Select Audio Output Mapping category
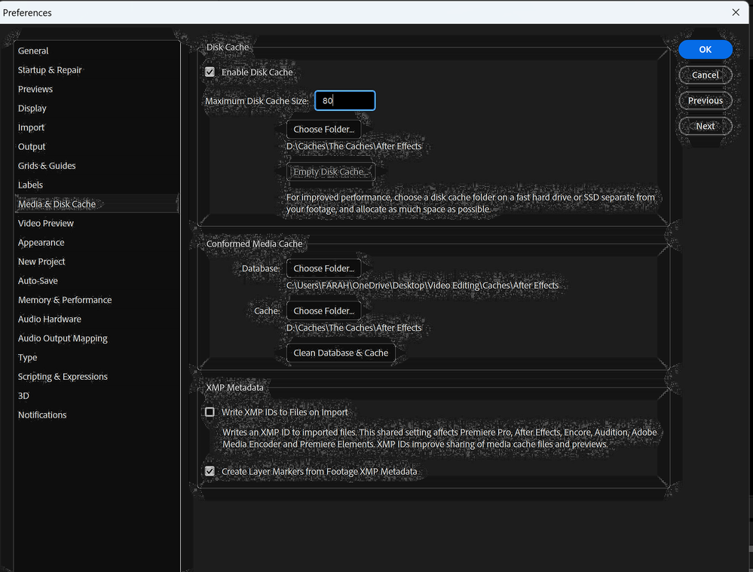Image resolution: width=753 pixels, height=572 pixels. click(63, 338)
